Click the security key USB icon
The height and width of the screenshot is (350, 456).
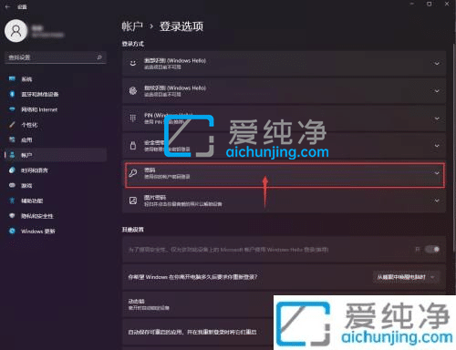click(133, 146)
